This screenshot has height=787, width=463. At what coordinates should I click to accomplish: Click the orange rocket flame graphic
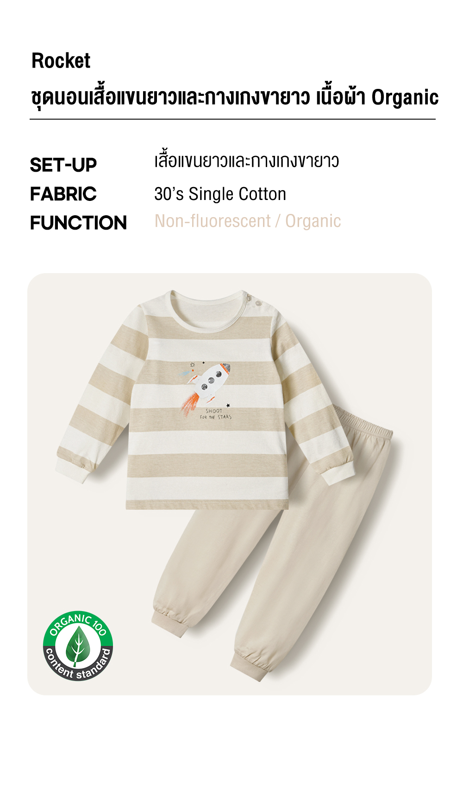(191, 403)
